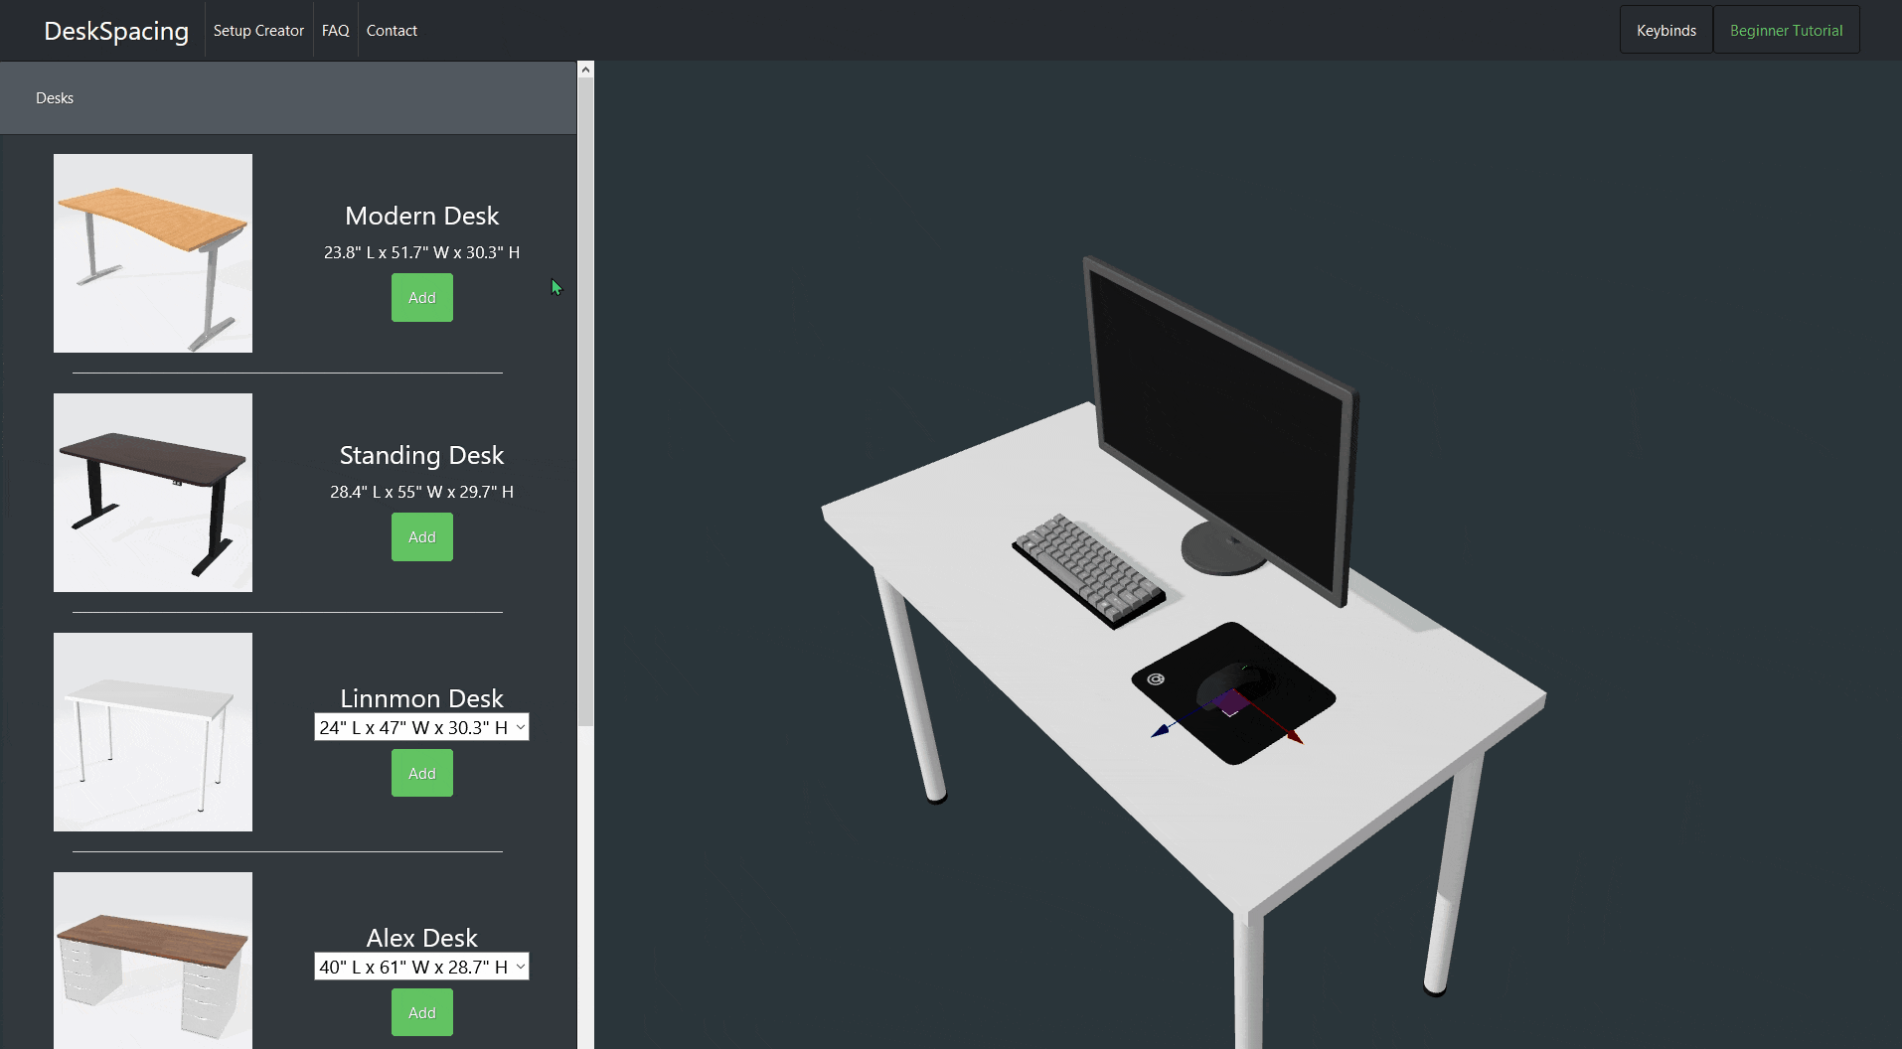The width and height of the screenshot is (1902, 1049).
Task: Add the Modern Desk to the scene
Action: (421, 297)
